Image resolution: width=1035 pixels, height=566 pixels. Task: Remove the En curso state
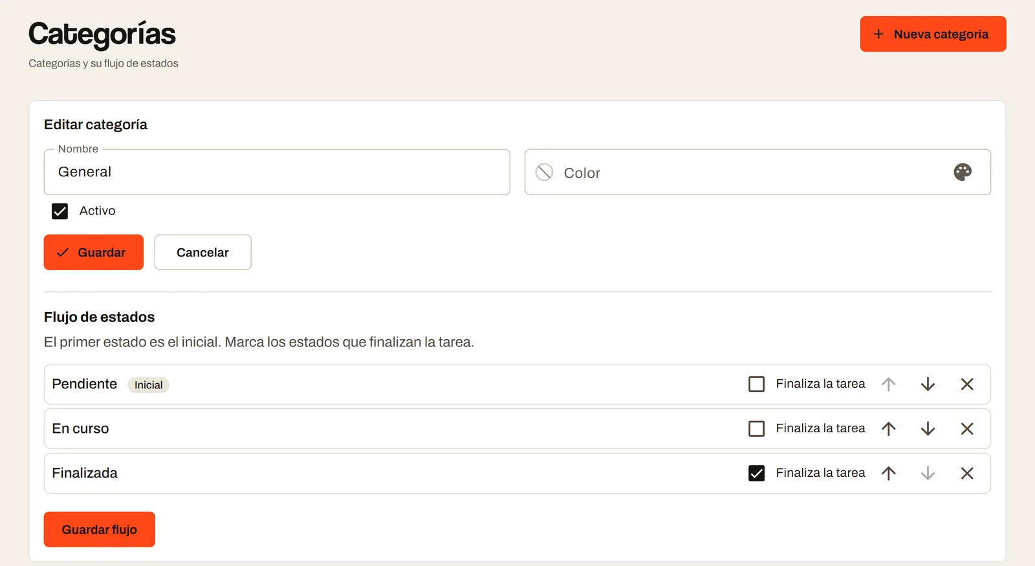[x=967, y=429]
